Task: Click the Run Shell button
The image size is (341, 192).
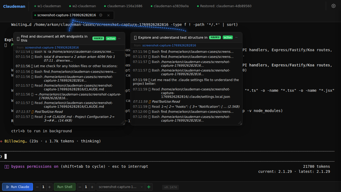Action: tap(65, 187)
